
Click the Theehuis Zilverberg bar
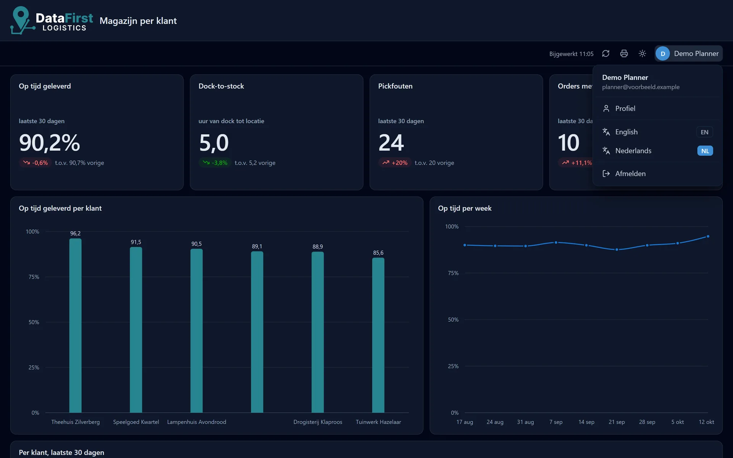[75, 326]
